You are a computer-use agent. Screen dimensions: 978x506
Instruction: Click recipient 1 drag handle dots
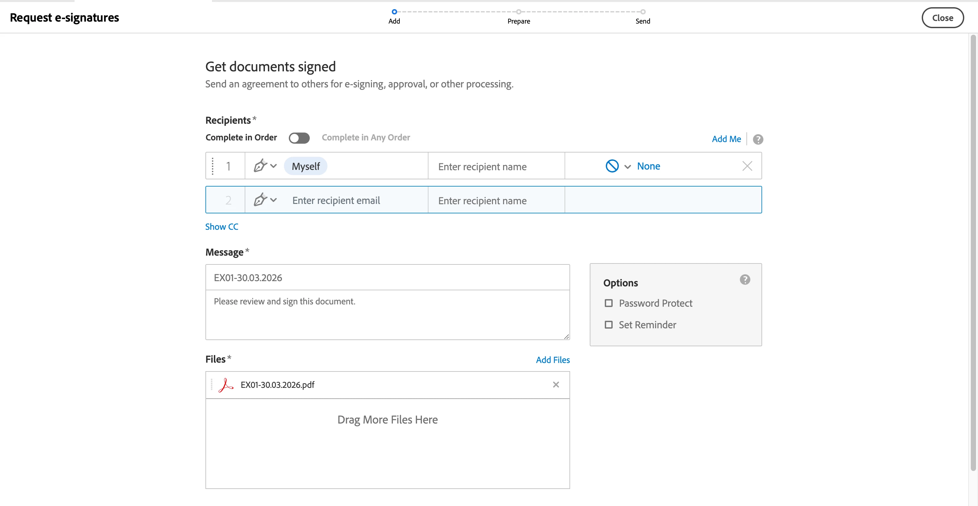coord(213,166)
